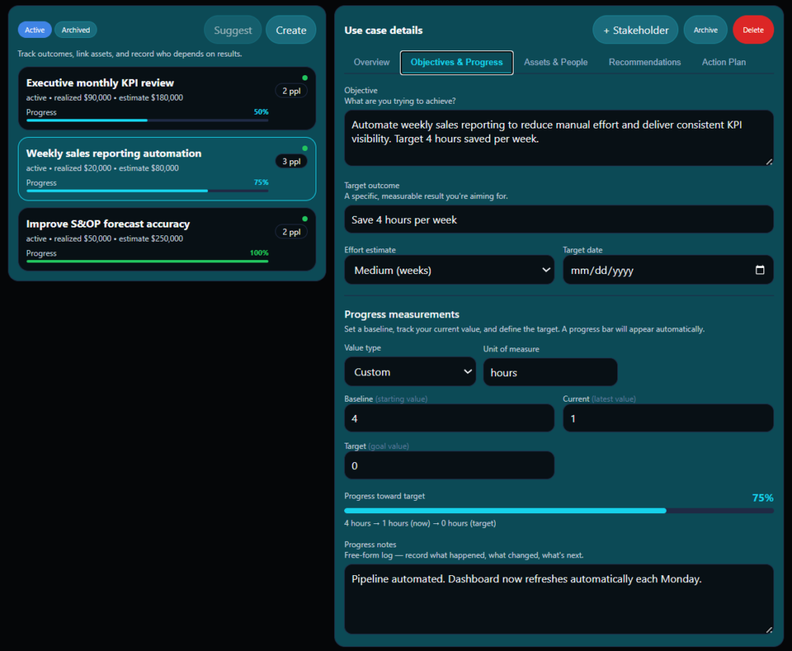Archive this use case
The height and width of the screenshot is (651, 792).
705,30
